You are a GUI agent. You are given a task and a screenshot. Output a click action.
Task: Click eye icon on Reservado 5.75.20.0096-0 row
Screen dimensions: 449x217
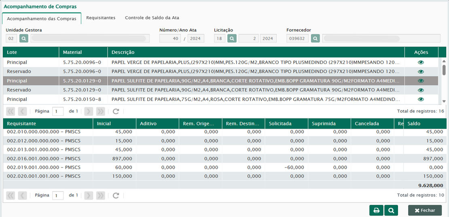click(421, 72)
